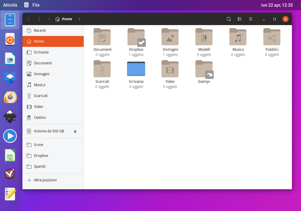The image size is (301, 211).
Task: Select the Video folder icon in main view
Action: 170,69
